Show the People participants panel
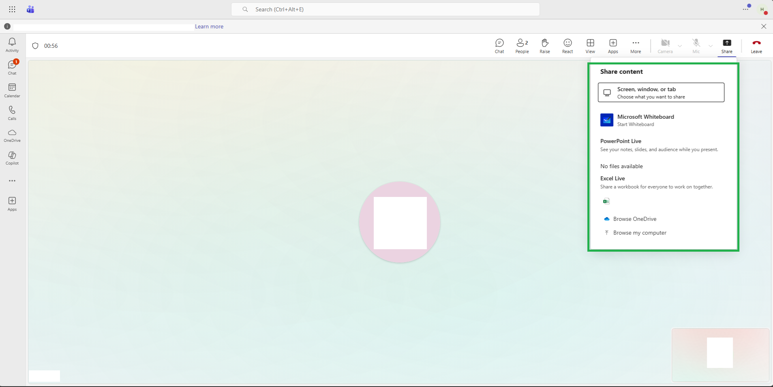Image resolution: width=773 pixels, height=387 pixels. (x=522, y=46)
